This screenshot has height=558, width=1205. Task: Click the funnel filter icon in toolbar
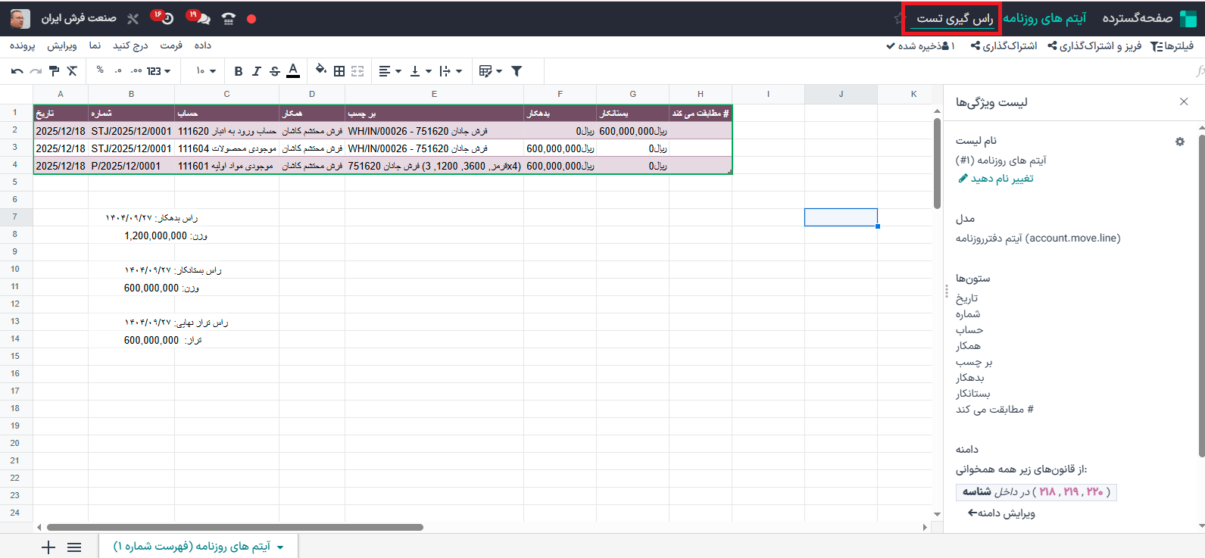[x=517, y=71]
